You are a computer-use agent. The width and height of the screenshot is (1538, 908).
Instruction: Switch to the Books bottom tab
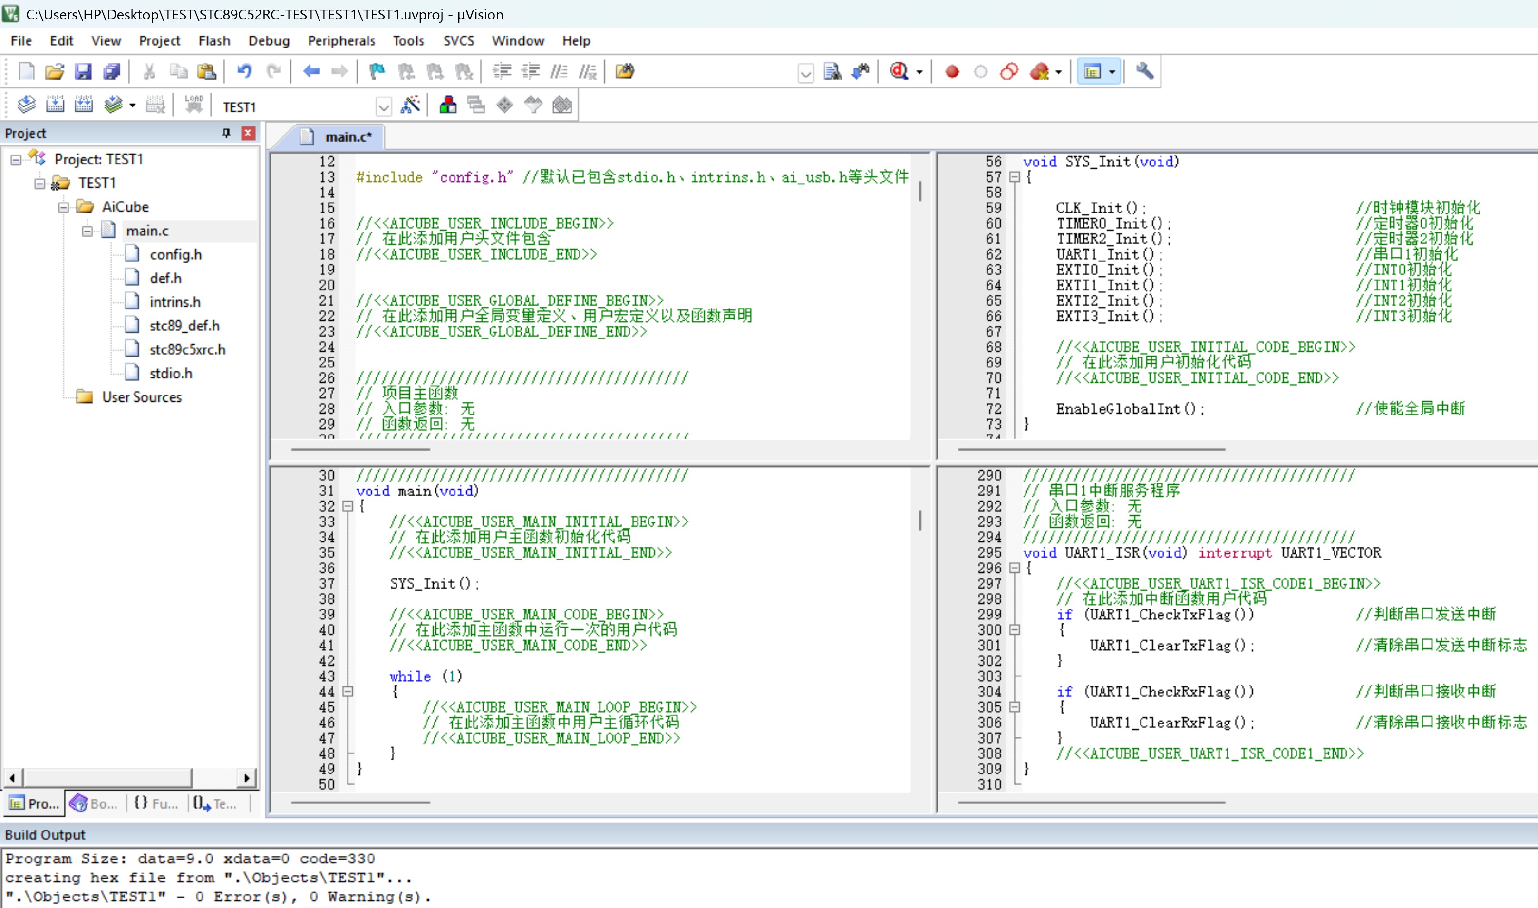(95, 803)
